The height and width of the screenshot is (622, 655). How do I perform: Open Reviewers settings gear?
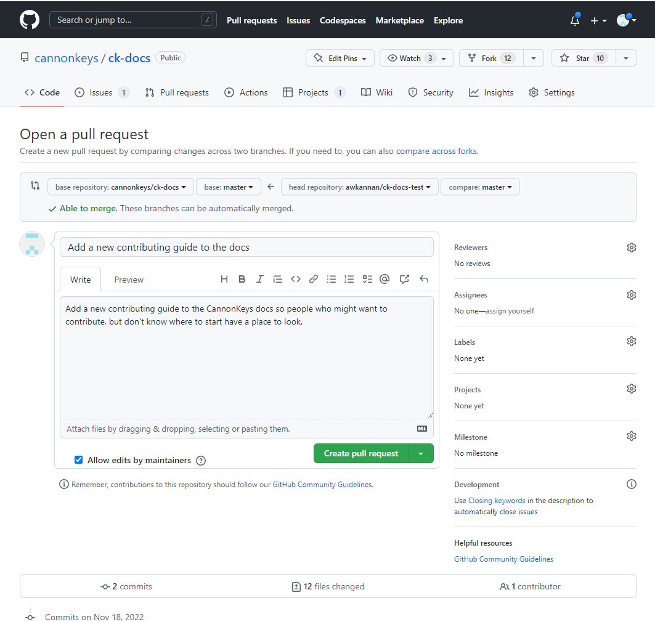[631, 248]
